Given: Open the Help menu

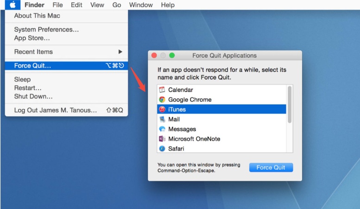Looking at the screenshot, I should point(168,5).
